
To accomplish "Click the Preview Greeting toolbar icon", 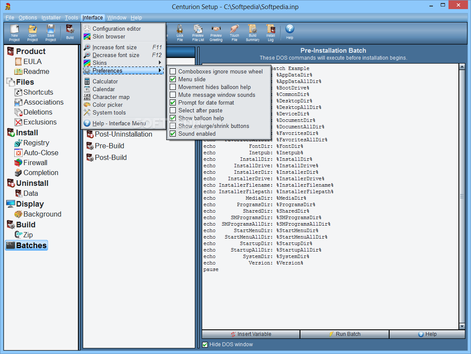I will [x=216, y=33].
